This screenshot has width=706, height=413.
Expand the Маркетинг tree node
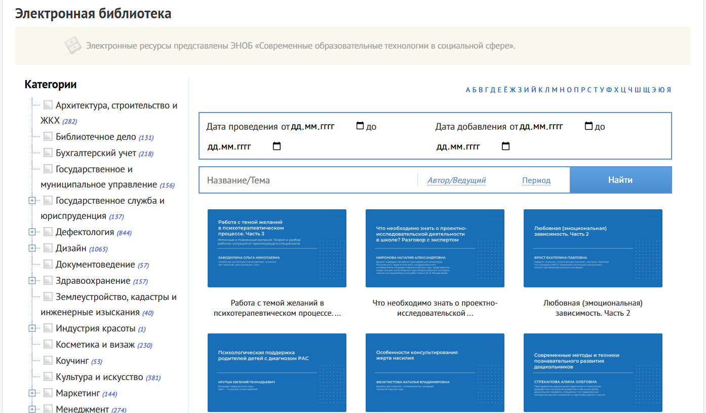[32, 393]
